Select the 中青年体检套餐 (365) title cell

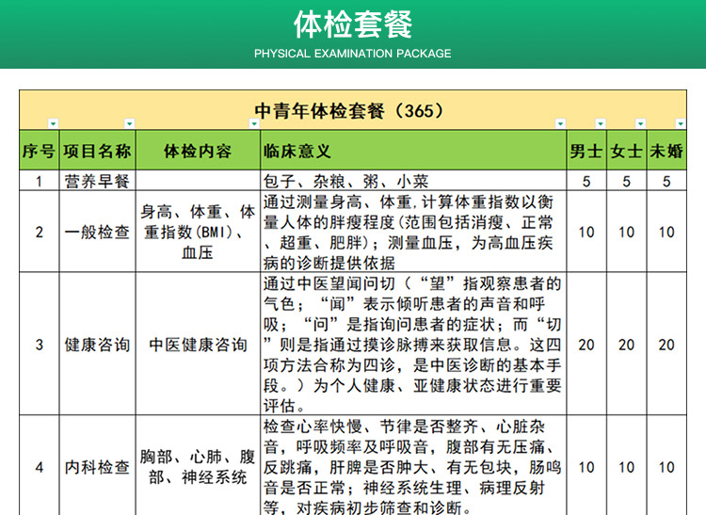[348, 110]
